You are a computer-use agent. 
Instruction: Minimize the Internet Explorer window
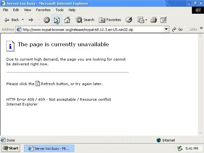tap(189, 4)
